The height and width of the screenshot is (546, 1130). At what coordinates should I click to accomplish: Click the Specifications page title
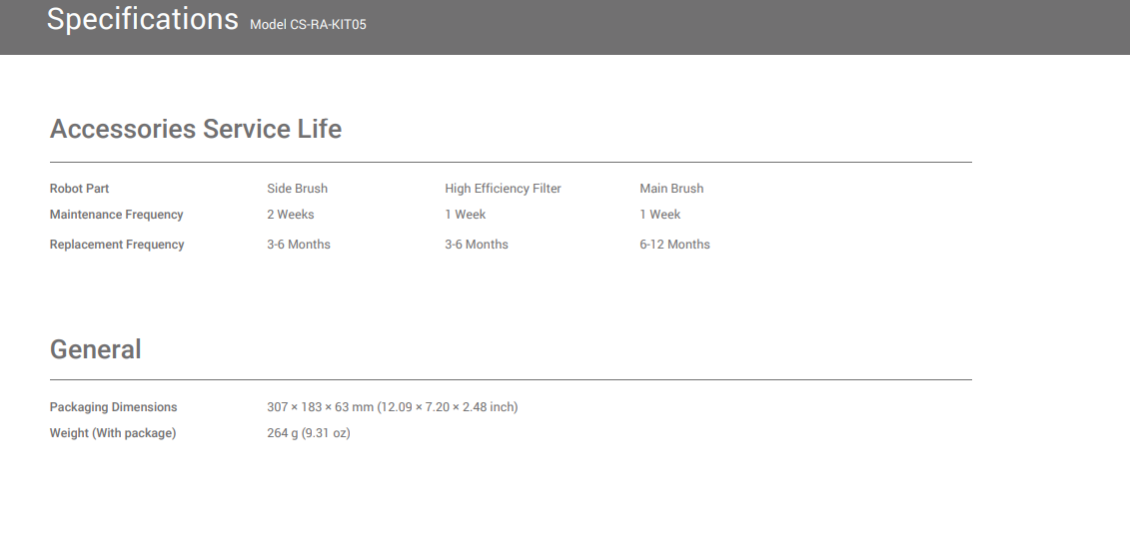[142, 19]
